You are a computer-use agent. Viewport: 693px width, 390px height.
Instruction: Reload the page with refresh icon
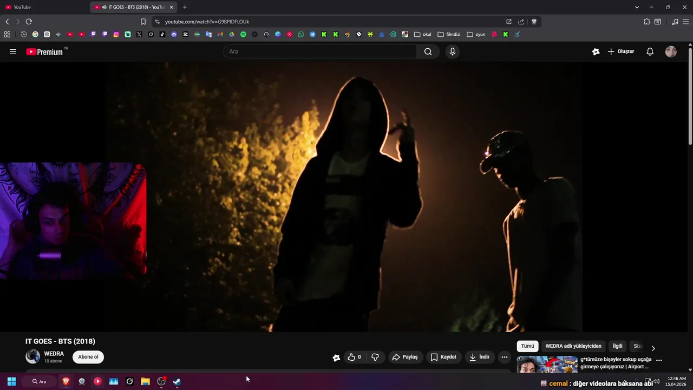point(29,22)
